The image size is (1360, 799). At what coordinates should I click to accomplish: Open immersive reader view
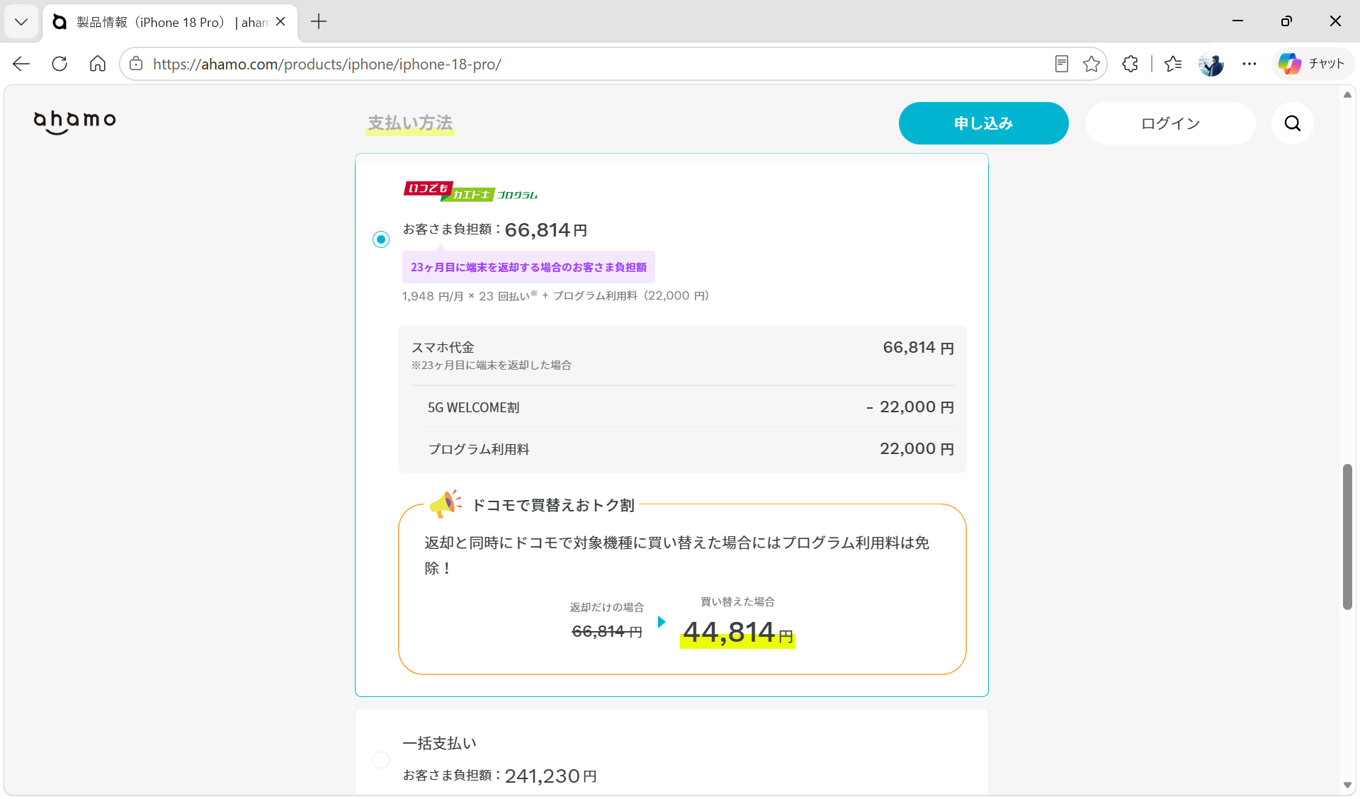pyautogui.click(x=1061, y=64)
